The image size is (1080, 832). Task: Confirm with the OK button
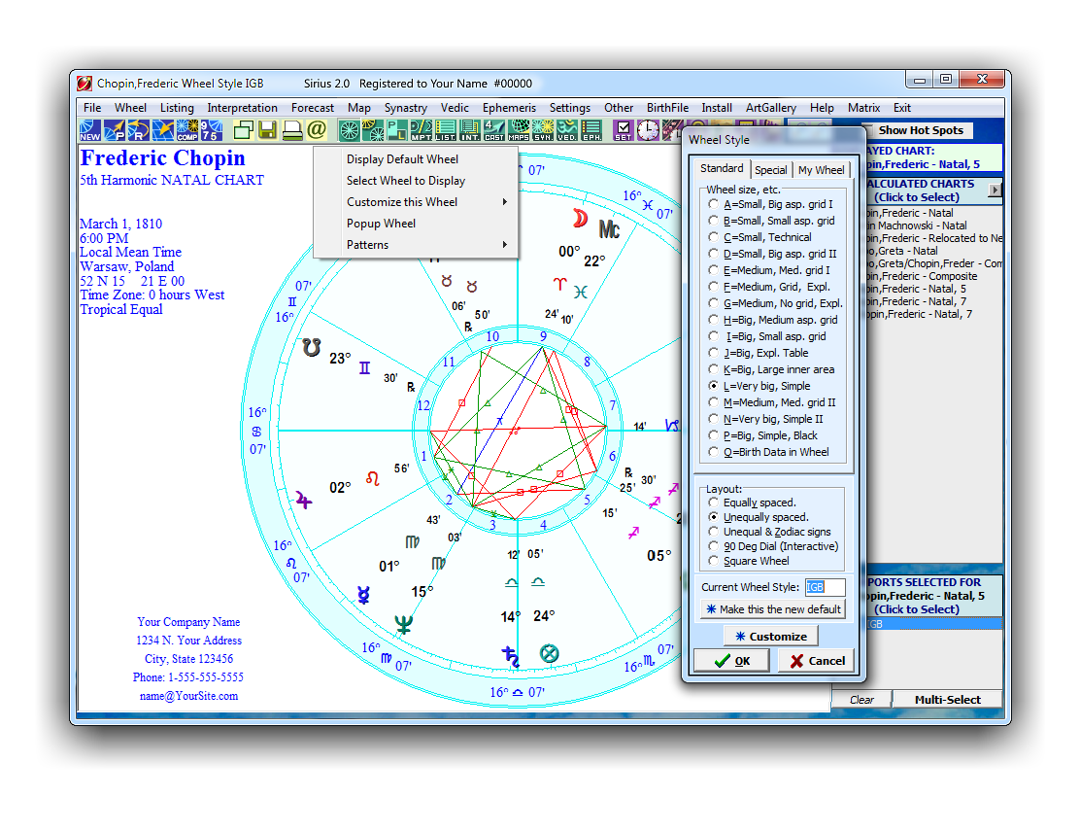[x=732, y=661]
